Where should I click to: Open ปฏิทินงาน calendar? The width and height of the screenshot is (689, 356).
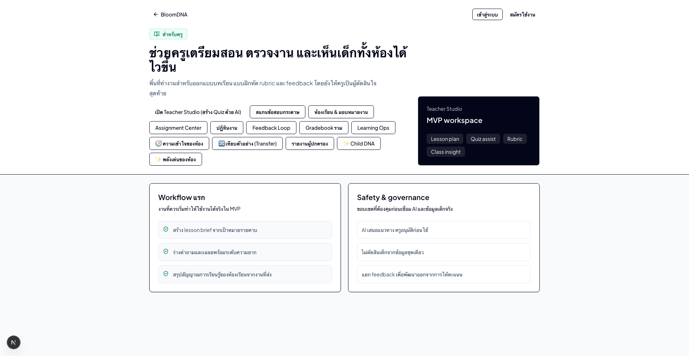227,128
